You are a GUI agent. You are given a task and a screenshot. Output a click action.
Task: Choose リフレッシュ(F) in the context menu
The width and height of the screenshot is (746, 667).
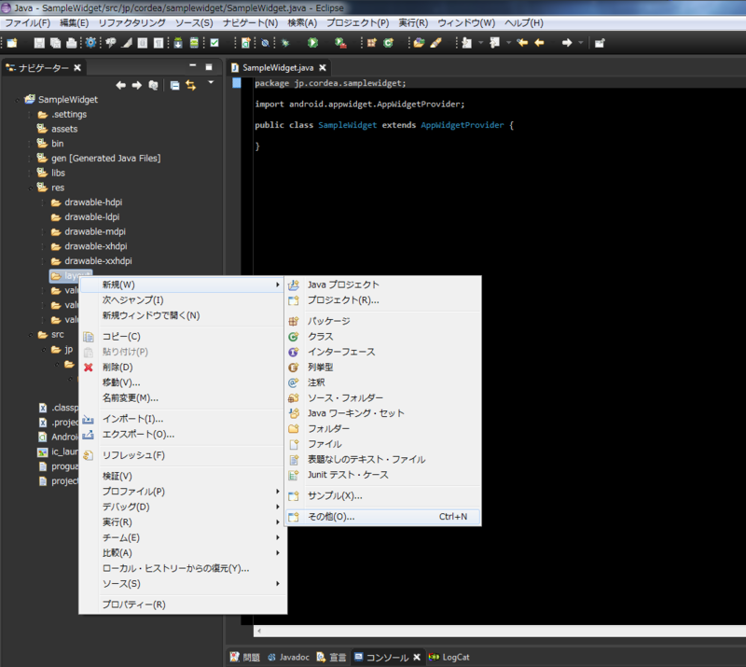click(183, 455)
